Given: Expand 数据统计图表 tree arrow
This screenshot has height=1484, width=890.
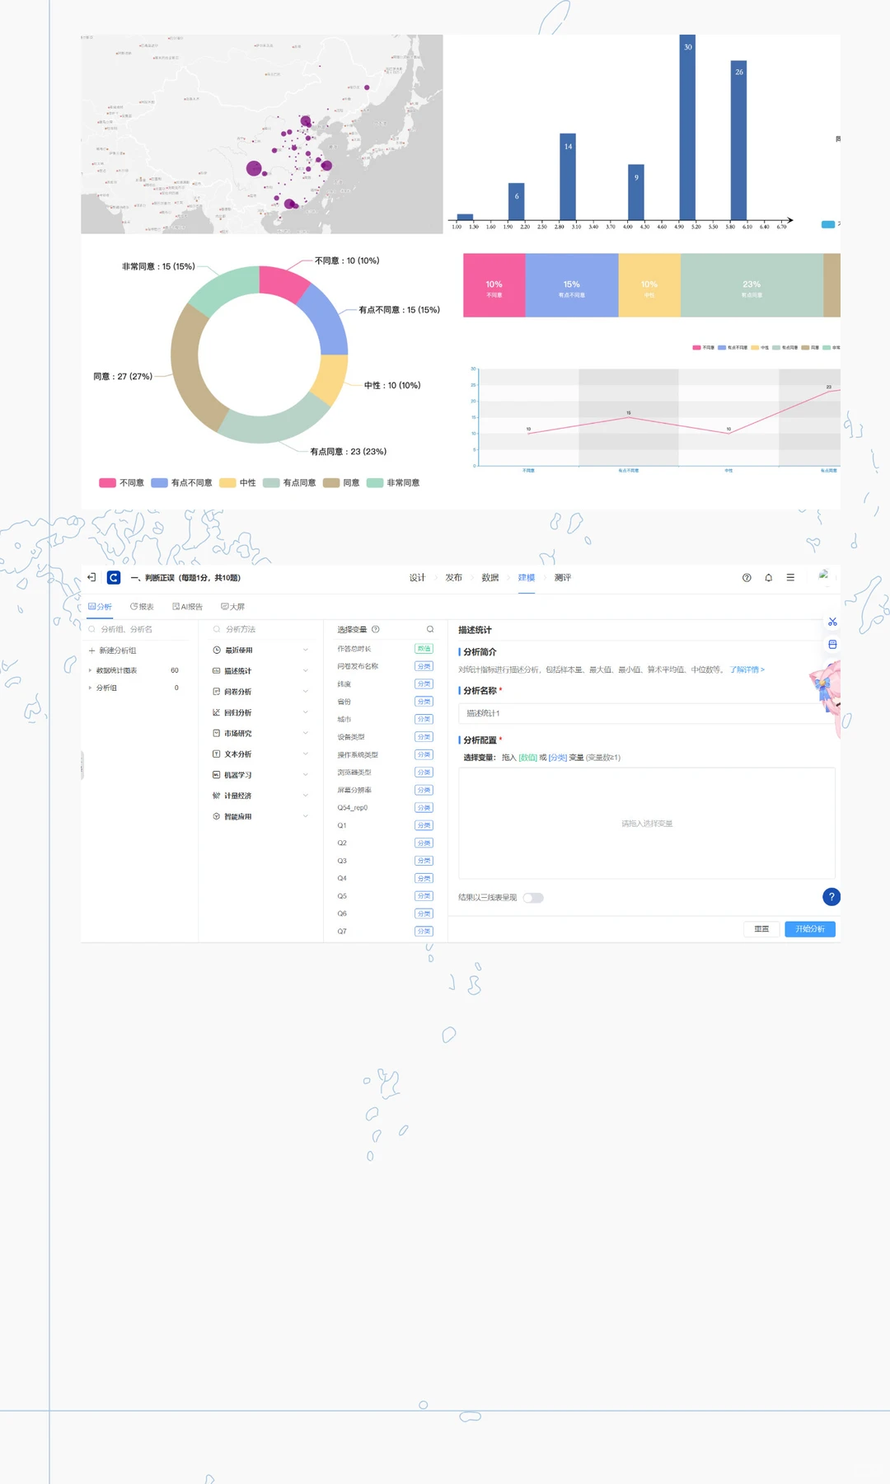Looking at the screenshot, I should click(90, 670).
